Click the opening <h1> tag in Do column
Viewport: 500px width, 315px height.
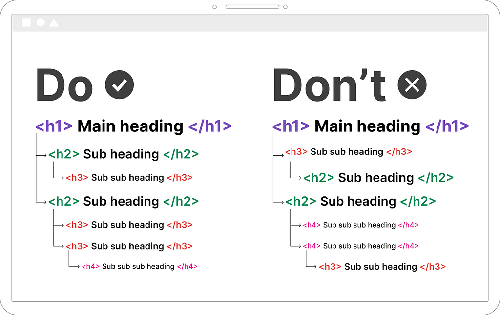tap(54, 126)
